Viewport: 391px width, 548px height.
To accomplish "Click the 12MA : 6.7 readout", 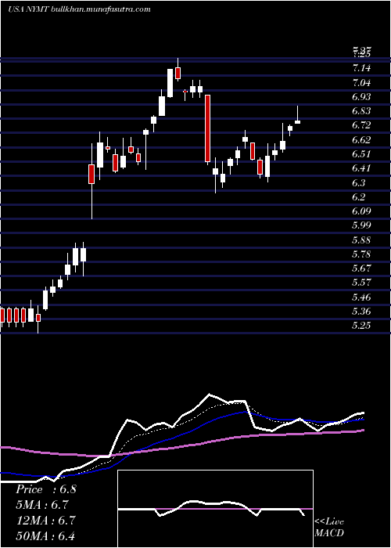I will [x=45, y=521].
